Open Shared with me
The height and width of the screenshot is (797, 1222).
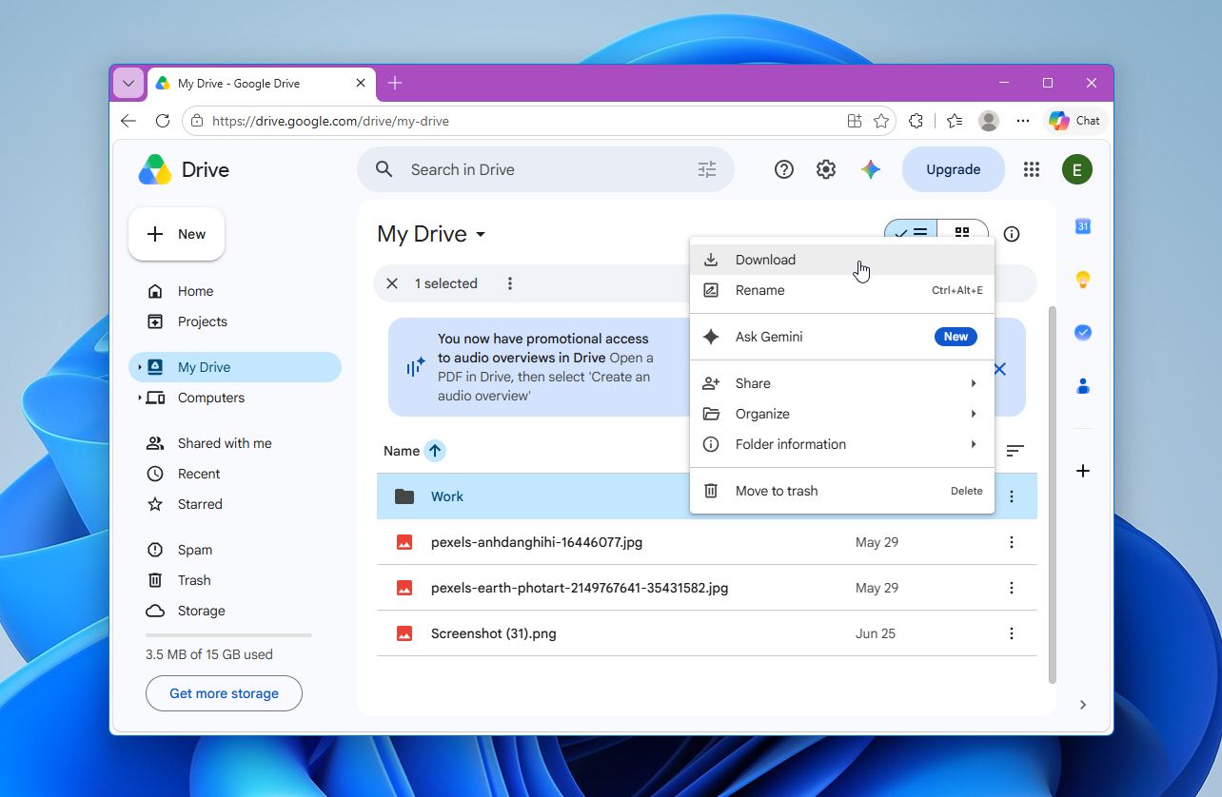[x=235, y=443]
